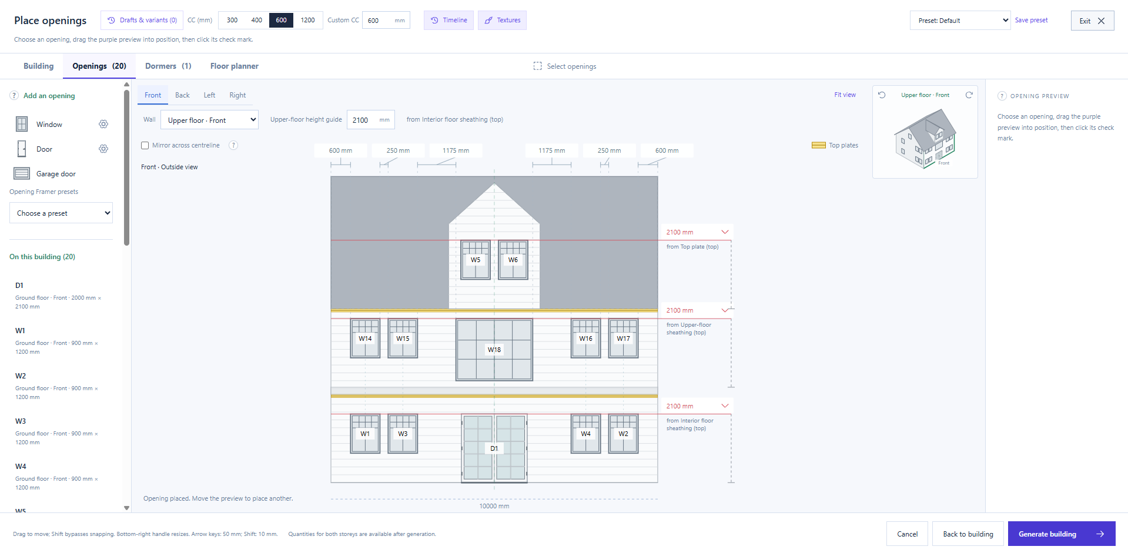
Task: Select window W18 on the elevation
Action: (x=494, y=350)
